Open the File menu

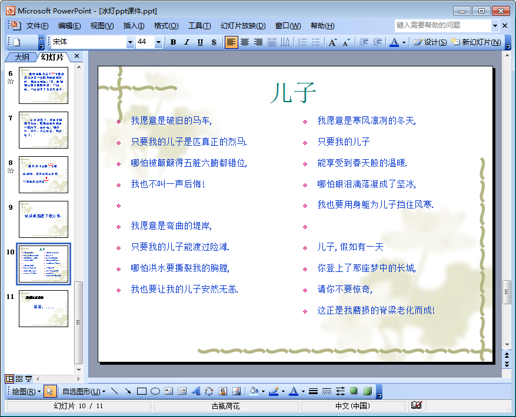(x=37, y=26)
